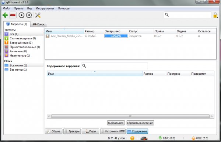Image resolution: width=221 pixels, height=142 pixels.
Task: Switch to the Поиск tab
Action: point(39,24)
